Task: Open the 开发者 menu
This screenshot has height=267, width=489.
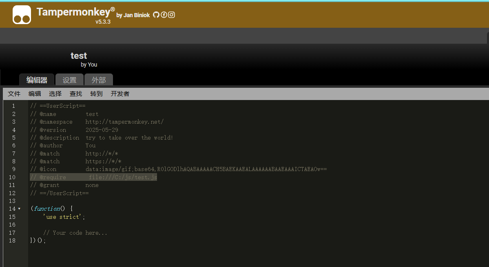Action: (x=120, y=93)
